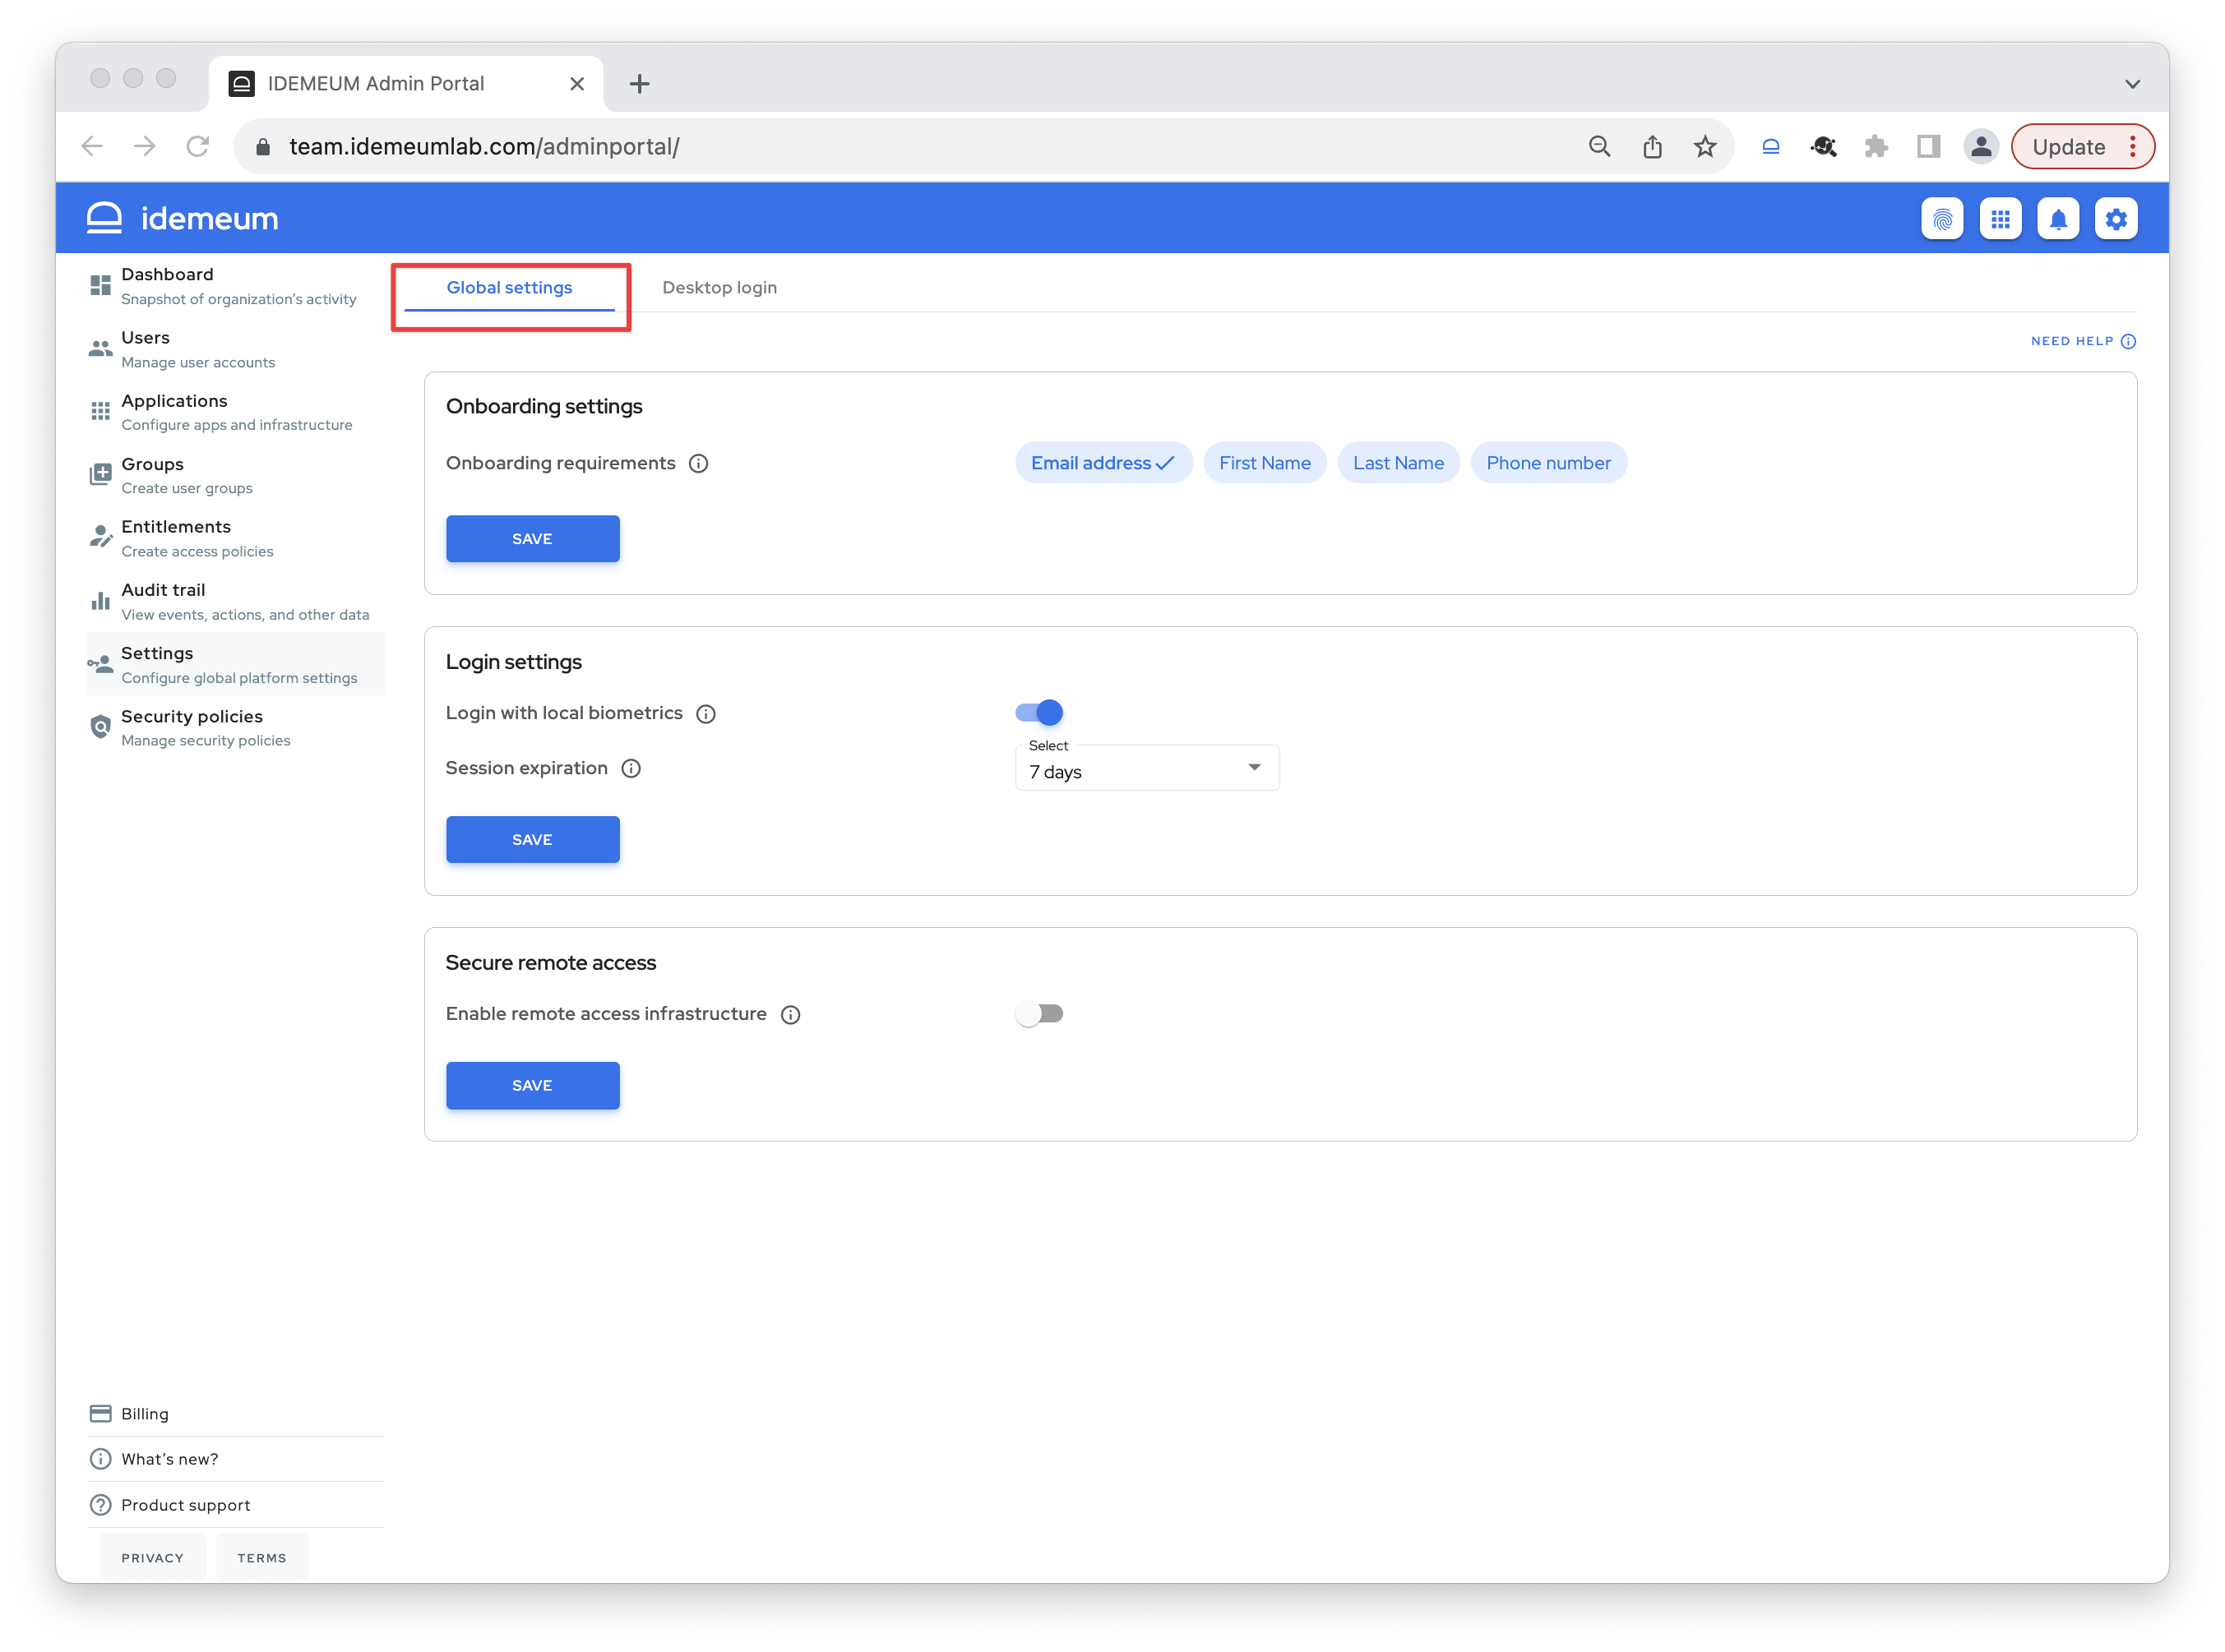
Task: Open the Product support link
Action: click(236, 1505)
